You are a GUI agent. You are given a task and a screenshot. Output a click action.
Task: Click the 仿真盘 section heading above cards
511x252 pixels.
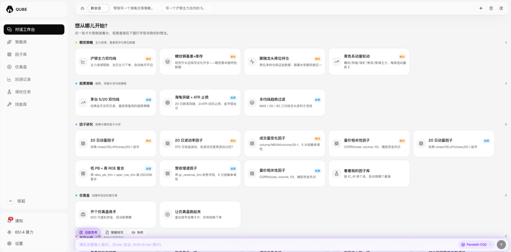84,195
